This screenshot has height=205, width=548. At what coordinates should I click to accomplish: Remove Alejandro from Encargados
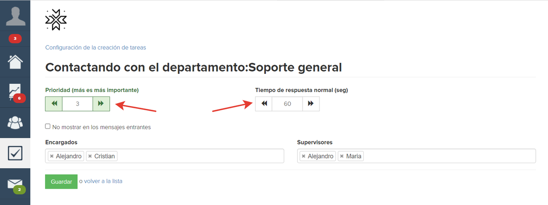(52, 156)
